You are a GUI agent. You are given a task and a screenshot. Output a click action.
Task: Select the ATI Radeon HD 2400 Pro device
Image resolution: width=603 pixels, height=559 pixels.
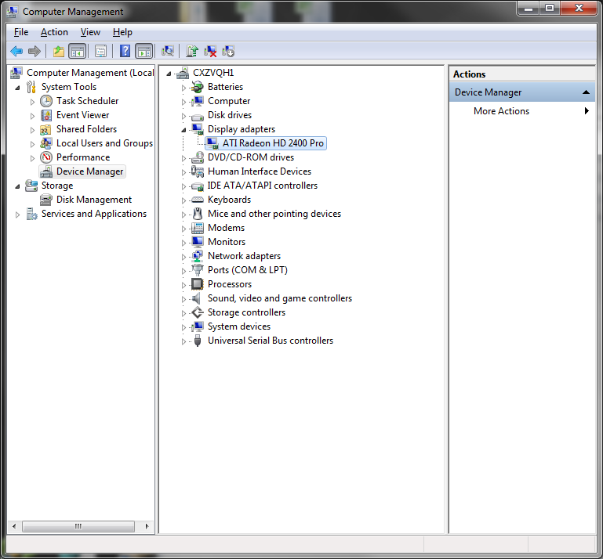coord(272,143)
